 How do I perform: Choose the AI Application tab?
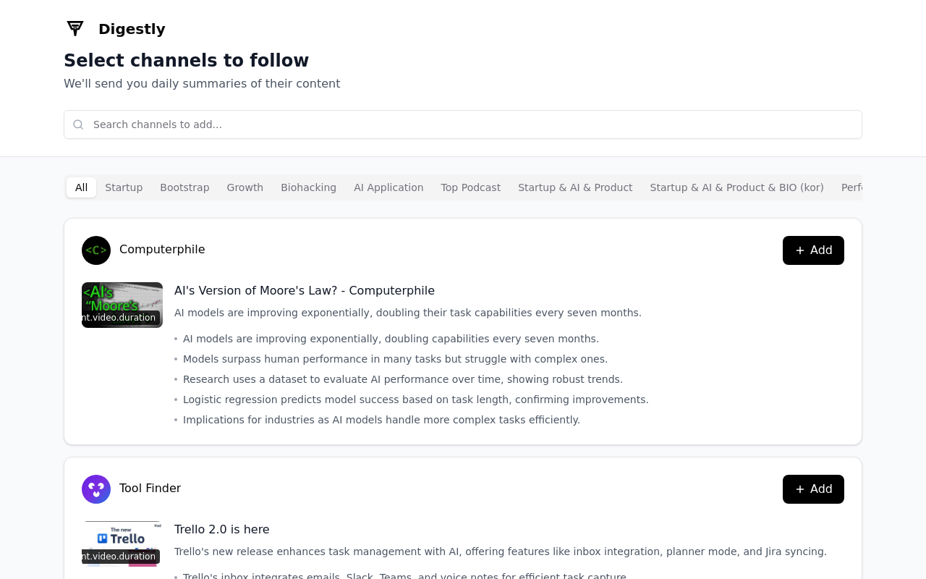[388, 187]
